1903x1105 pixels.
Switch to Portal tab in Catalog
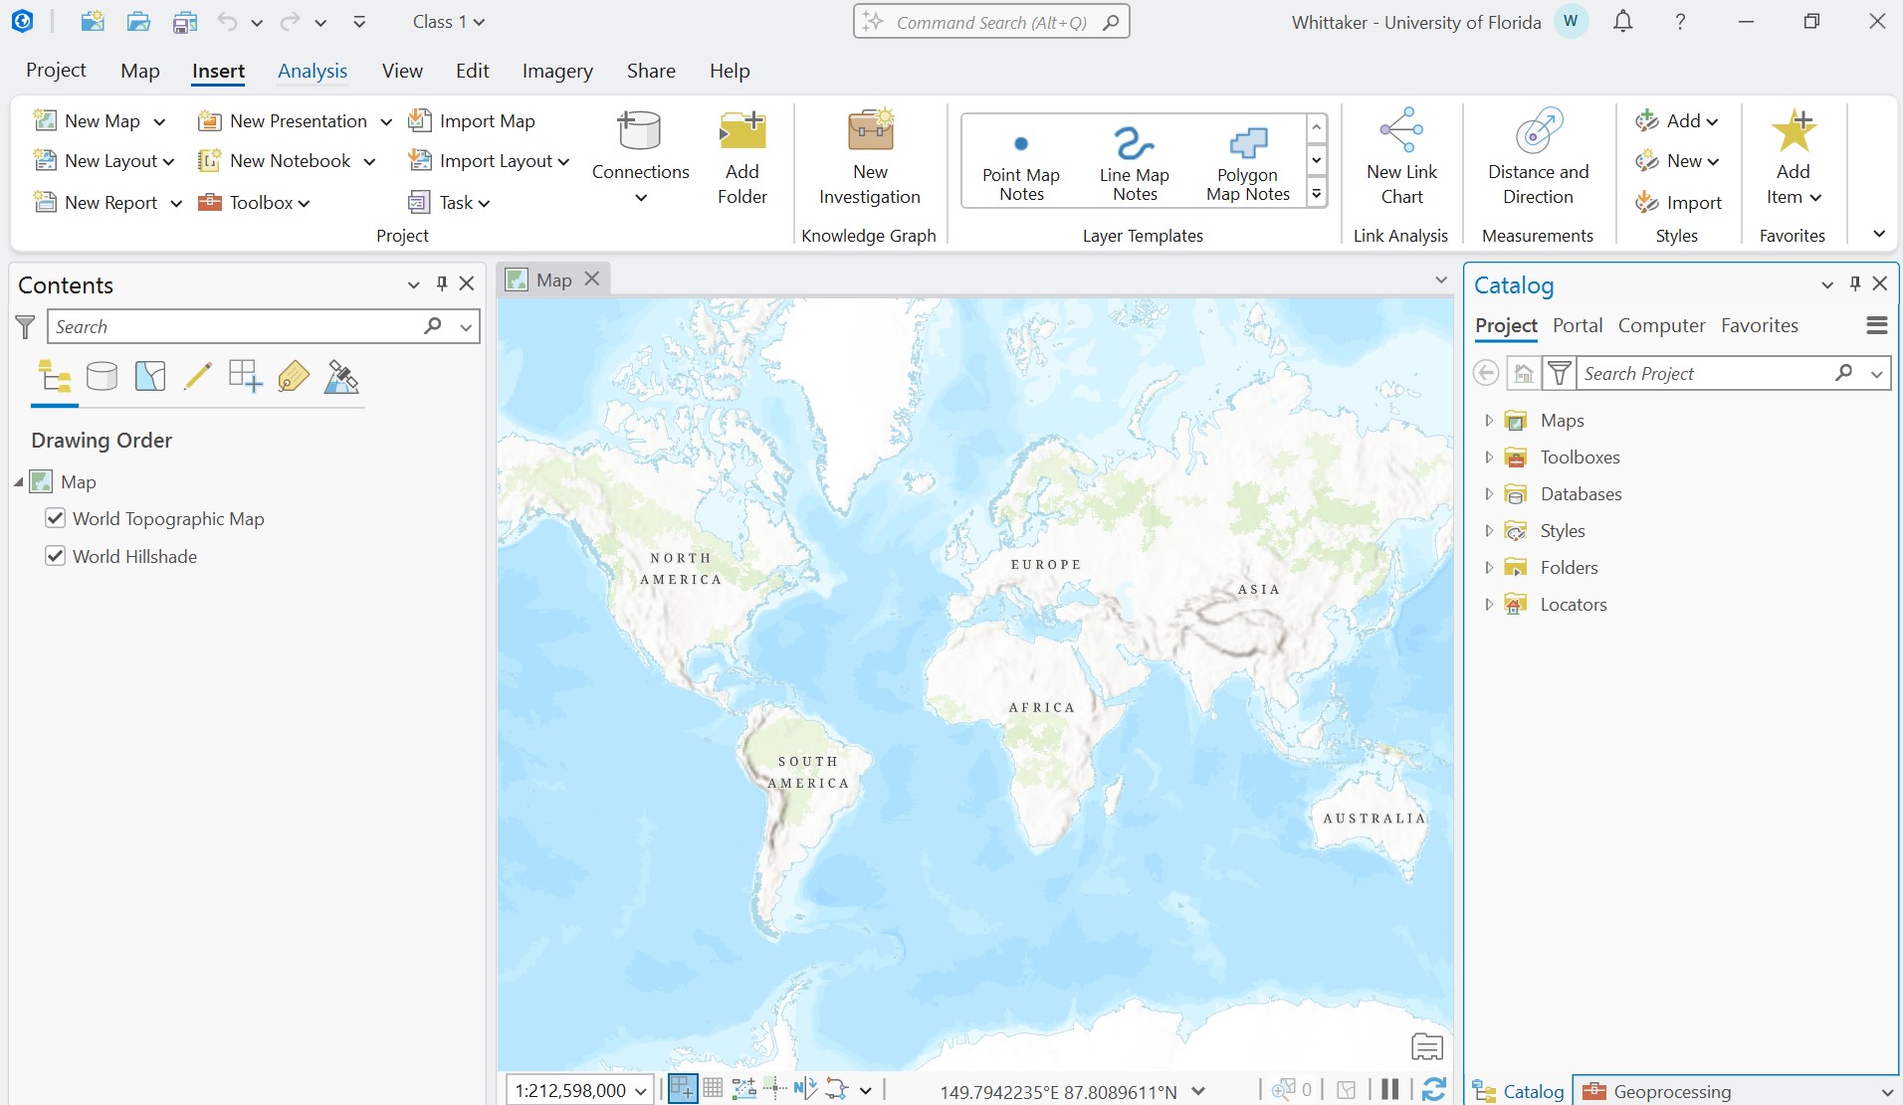coord(1578,325)
